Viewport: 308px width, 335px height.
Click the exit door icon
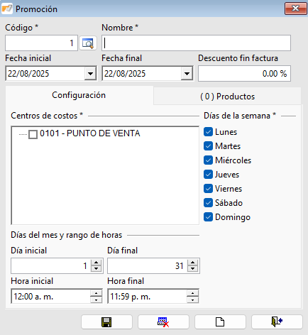[x=277, y=322]
